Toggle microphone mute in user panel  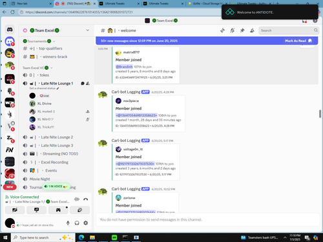68,223
